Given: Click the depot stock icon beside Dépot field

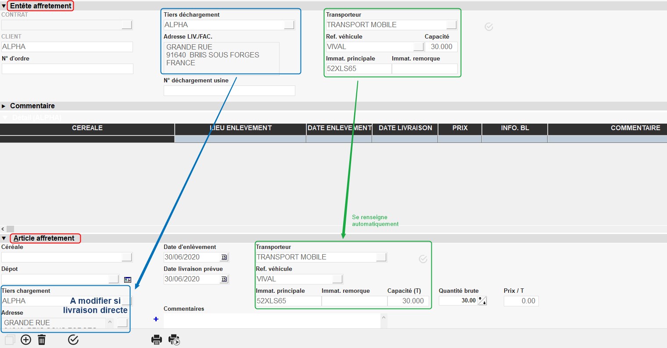Looking at the screenshot, I should (x=128, y=279).
